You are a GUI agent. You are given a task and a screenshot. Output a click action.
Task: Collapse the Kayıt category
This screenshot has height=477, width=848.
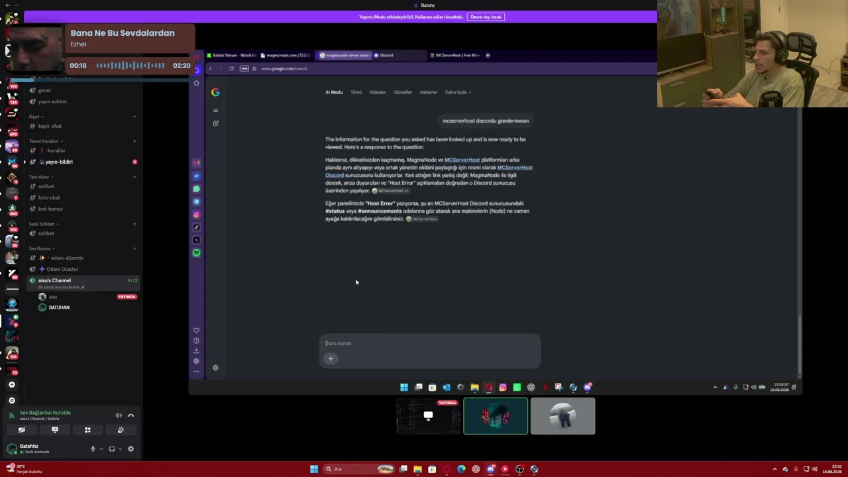[x=35, y=117]
